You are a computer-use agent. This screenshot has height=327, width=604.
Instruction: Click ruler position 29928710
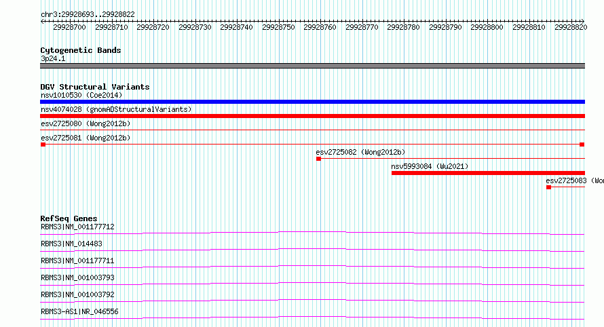click(111, 27)
